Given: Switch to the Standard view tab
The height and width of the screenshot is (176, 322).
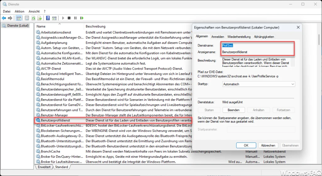Looking at the screenshot, I should [61, 167].
